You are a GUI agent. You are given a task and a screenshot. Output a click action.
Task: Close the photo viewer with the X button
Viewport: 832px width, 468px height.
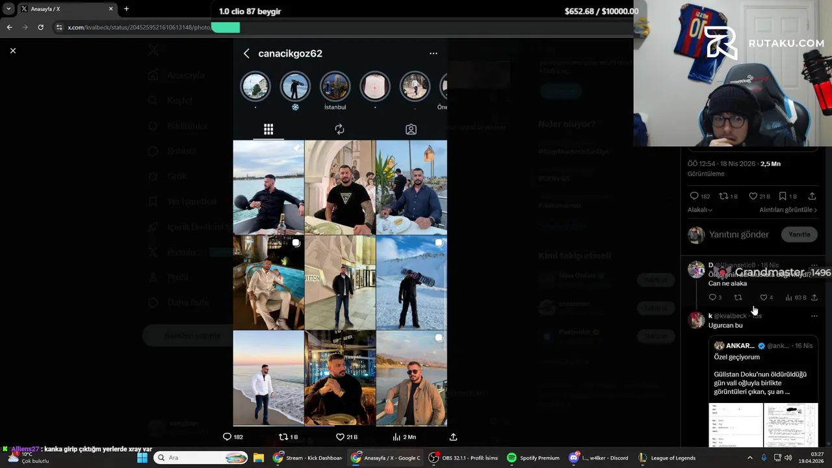[12, 51]
